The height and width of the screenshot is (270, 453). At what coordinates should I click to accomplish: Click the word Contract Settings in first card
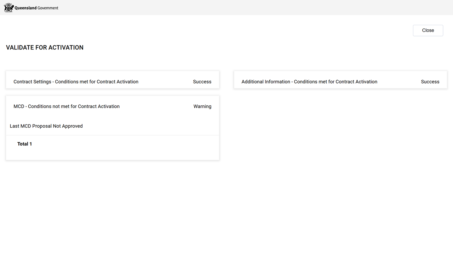pos(32,82)
